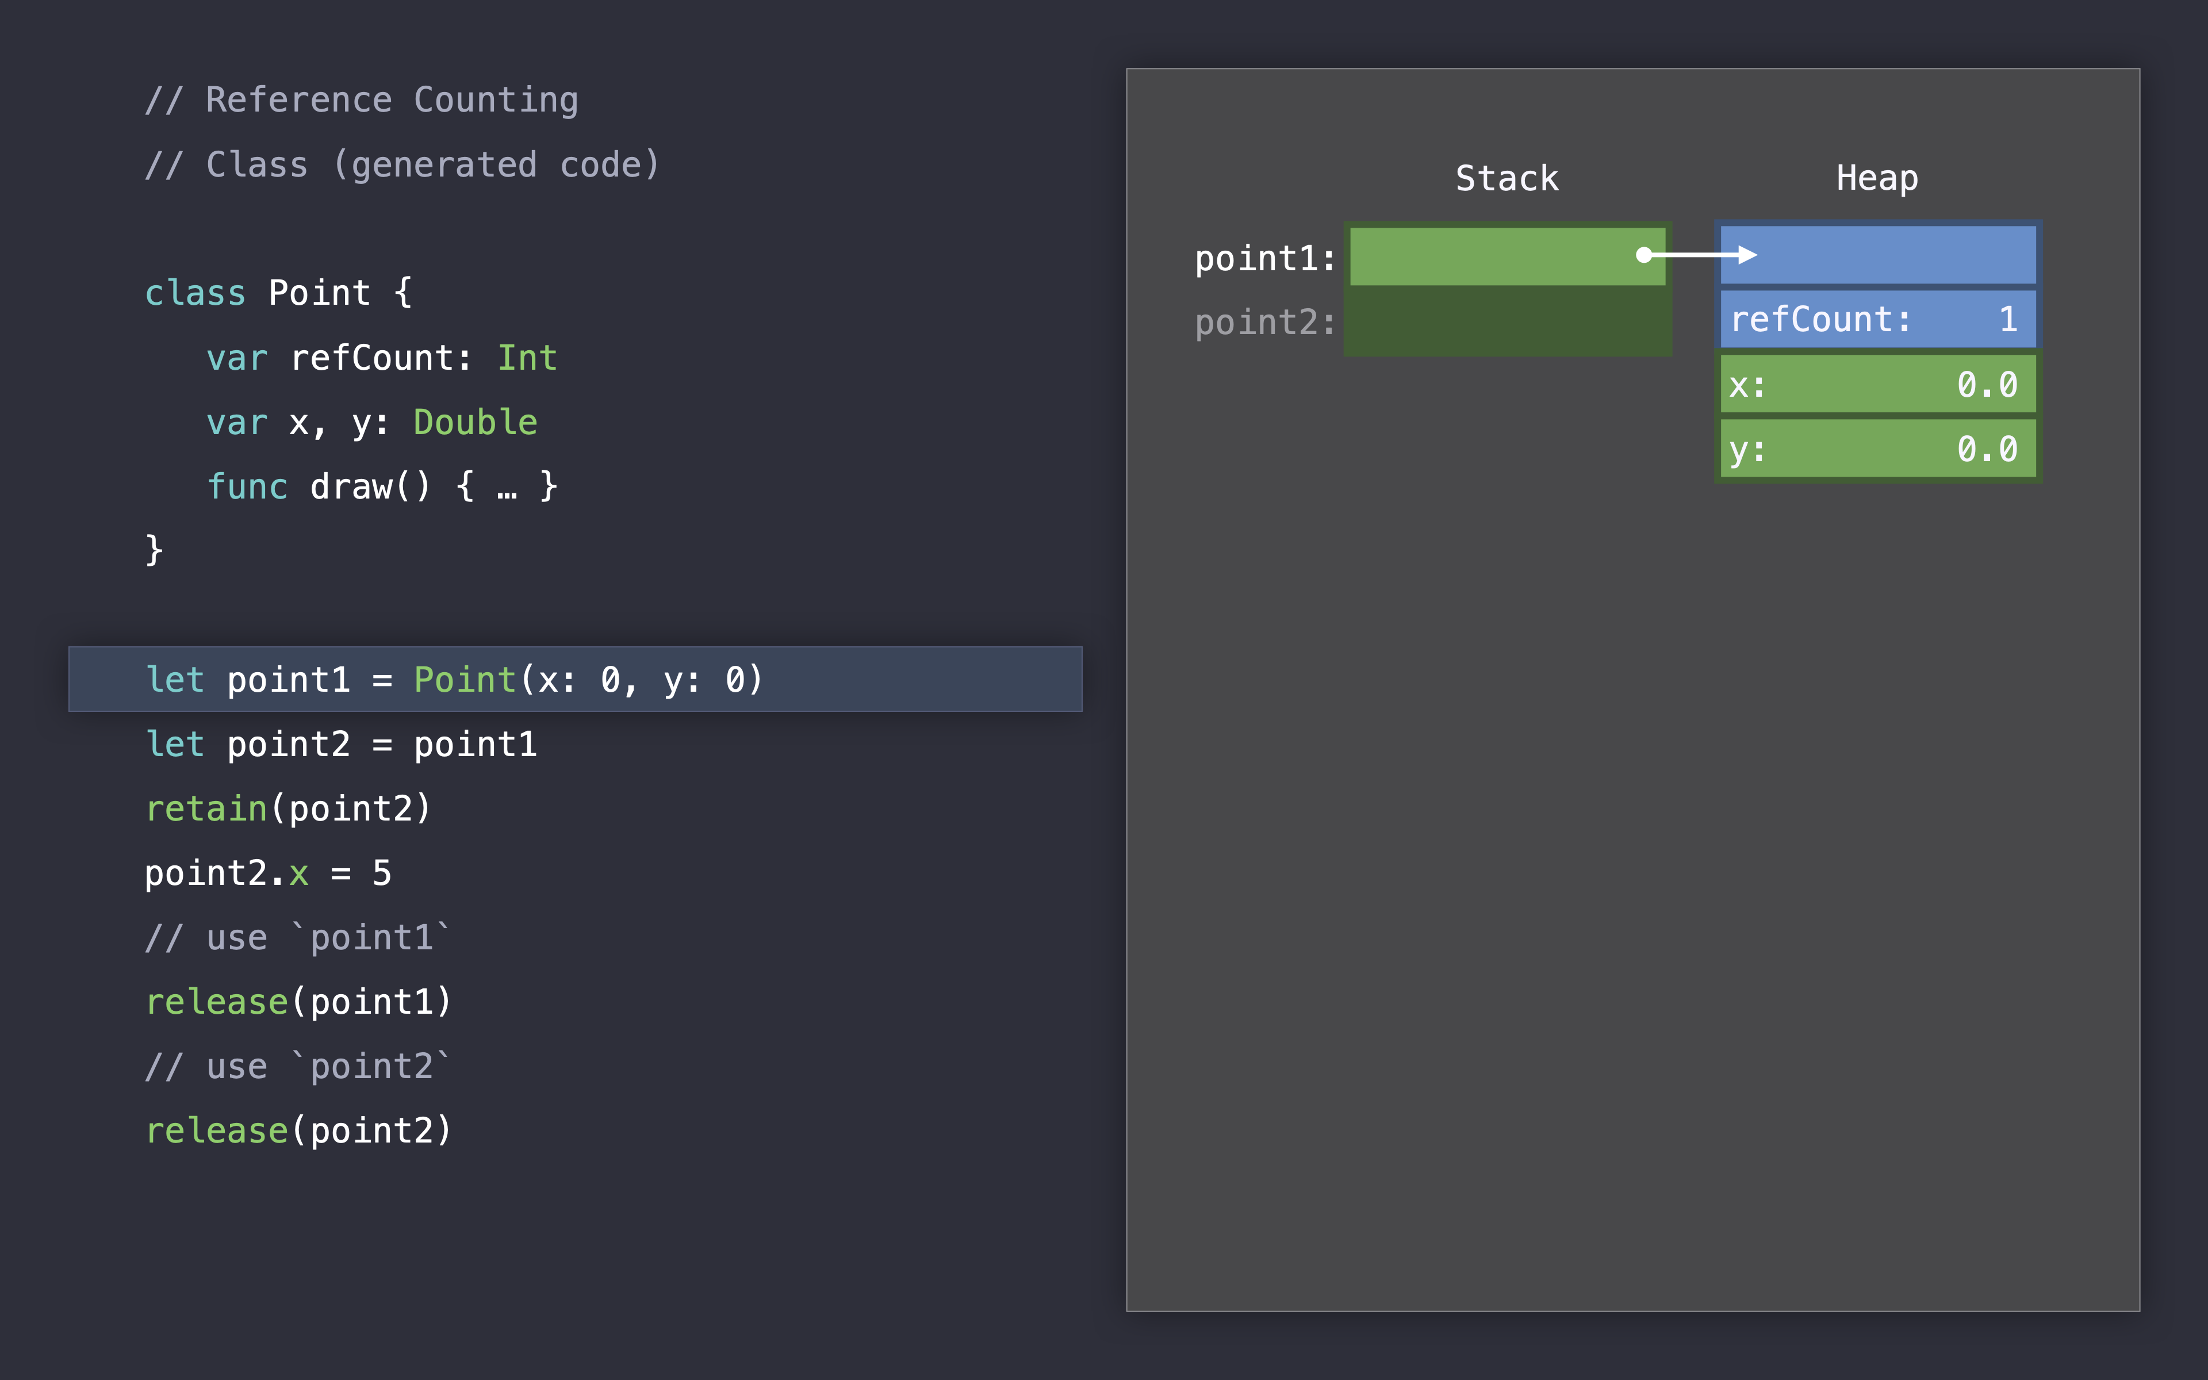Screen dimensions: 2208x1380
Task: Click the y: 0.0 heap field
Action: pyautogui.click(x=1877, y=449)
